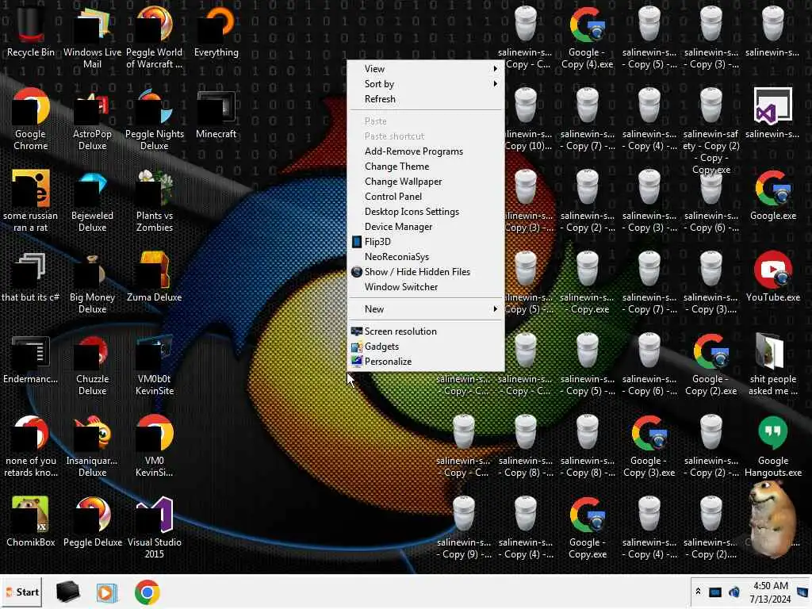This screenshot has width=812, height=609.
Task: Expand the View submenu
Action: pos(426,69)
